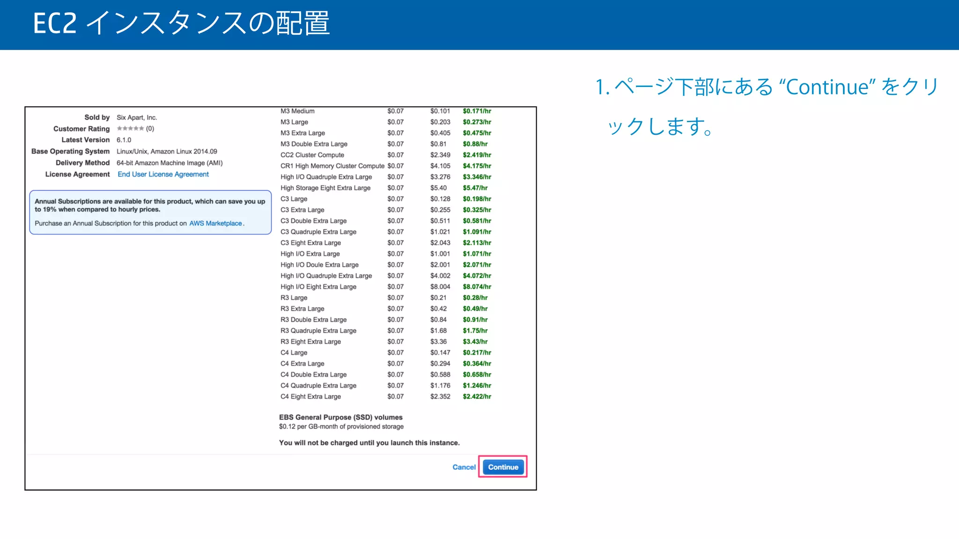Select the 'C4 Double Extra Large' label
The image size is (959, 539).
pyautogui.click(x=313, y=375)
